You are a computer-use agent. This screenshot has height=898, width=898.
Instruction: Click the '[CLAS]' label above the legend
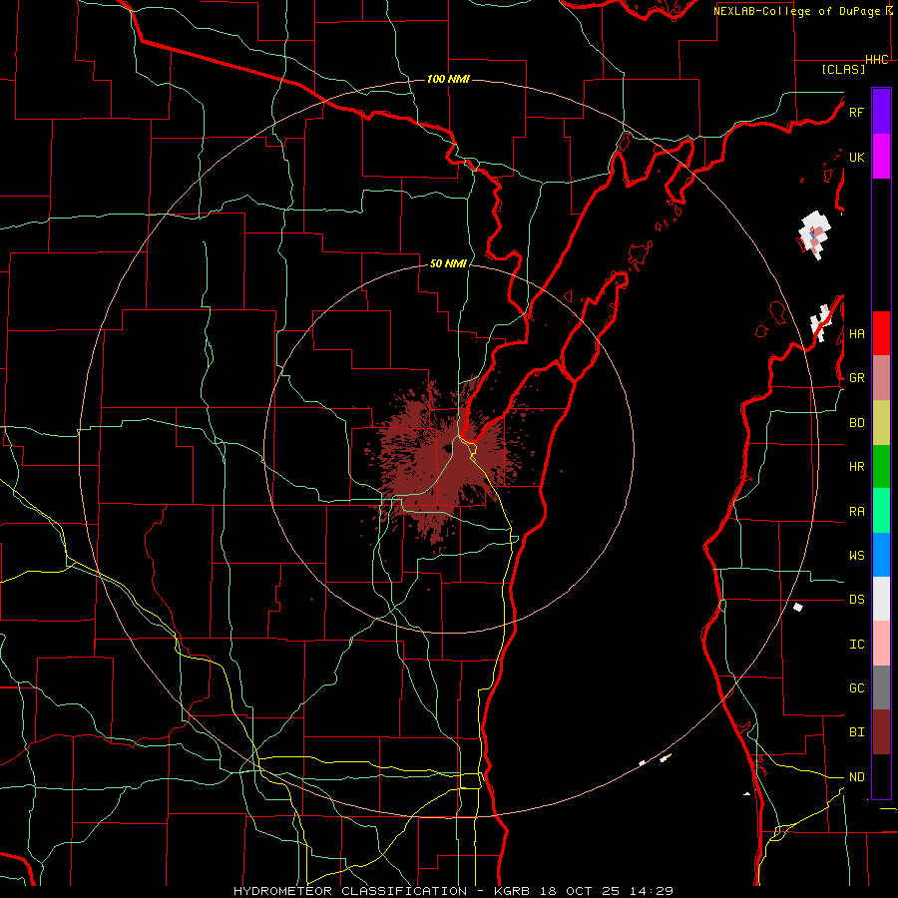[843, 69]
